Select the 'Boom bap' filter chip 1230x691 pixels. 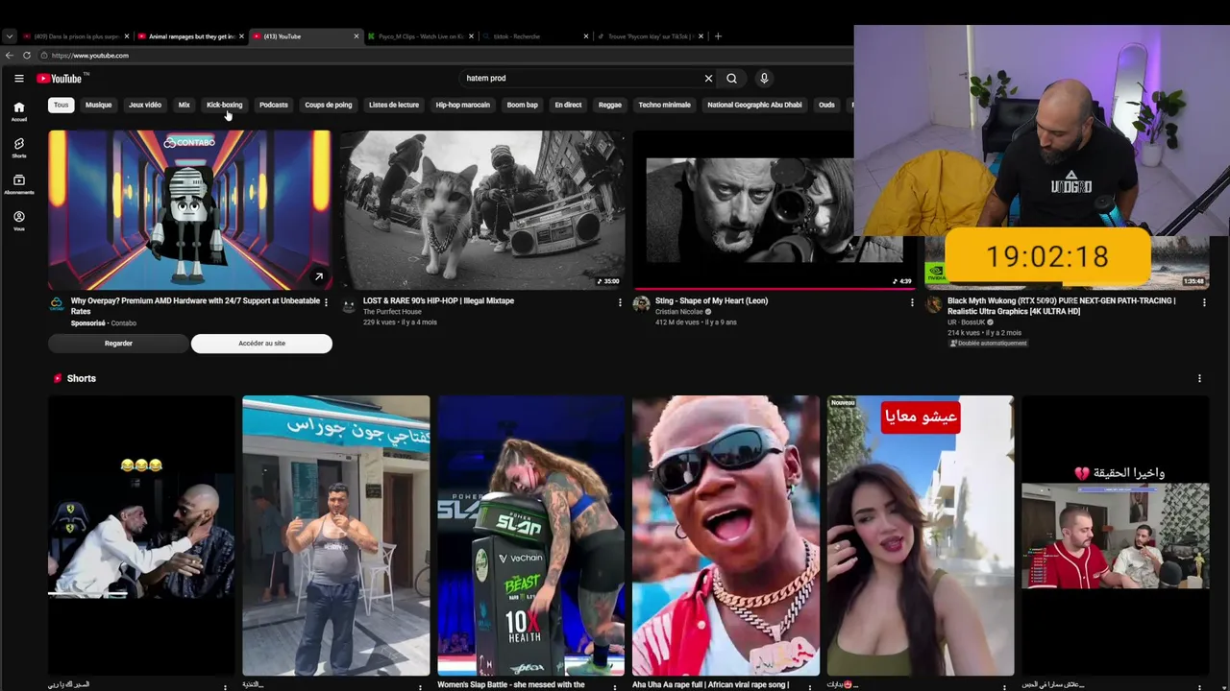coord(522,105)
